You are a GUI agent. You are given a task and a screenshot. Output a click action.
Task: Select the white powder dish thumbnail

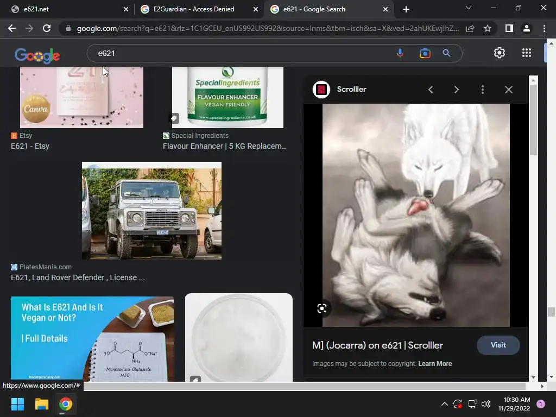coord(239,337)
